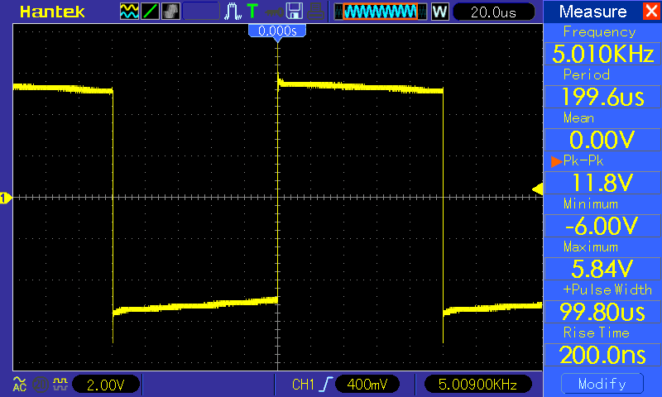The width and height of the screenshot is (662, 397).
Task: Click the 200.0ns rise time value
Action: (602, 355)
